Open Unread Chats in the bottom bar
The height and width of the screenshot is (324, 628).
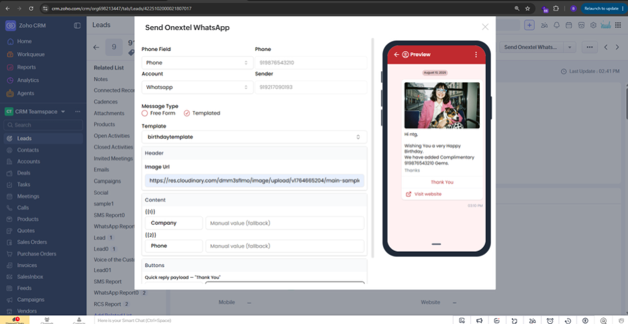click(15, 321)
